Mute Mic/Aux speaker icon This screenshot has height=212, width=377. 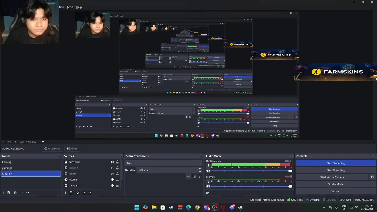208,186
